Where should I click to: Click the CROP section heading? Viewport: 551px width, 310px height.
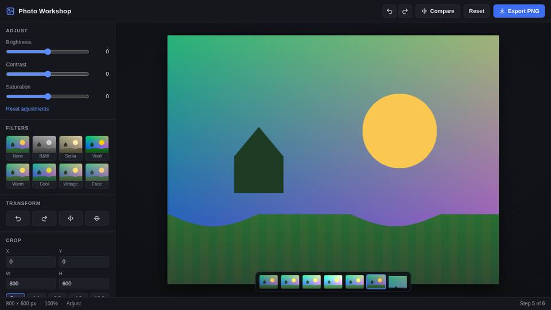coord(14,241)
